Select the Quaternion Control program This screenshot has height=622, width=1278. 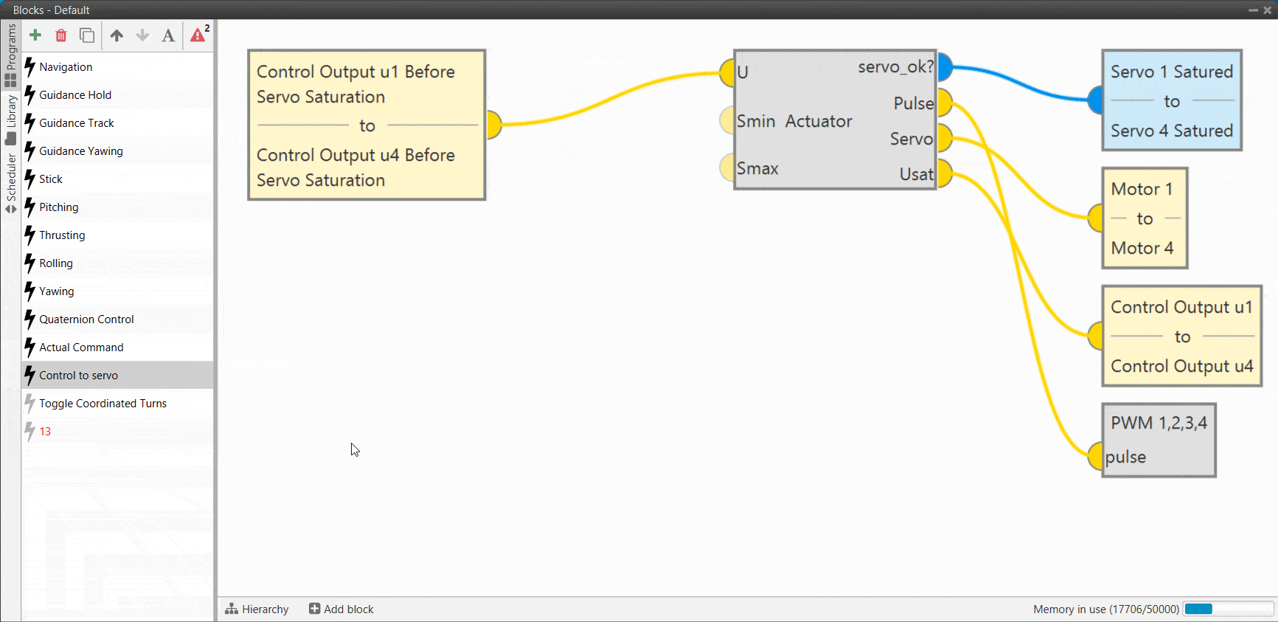tap(86, 319)
